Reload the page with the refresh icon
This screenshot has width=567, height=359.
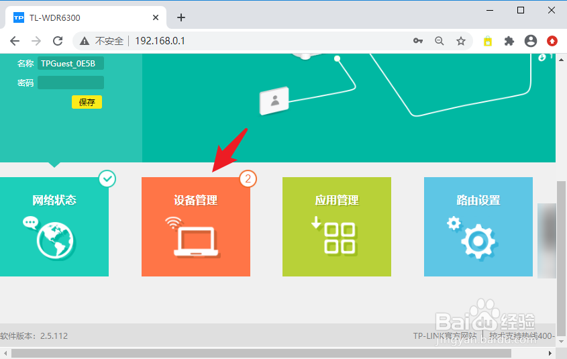click(58, 41)
